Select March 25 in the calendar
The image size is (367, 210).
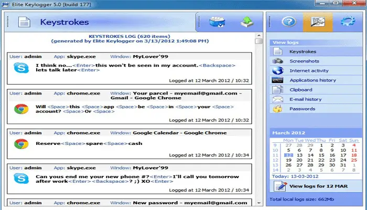354,160
